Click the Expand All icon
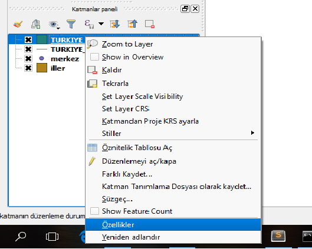Viewport: 312px width, 249px height. (x=115, y=24)
